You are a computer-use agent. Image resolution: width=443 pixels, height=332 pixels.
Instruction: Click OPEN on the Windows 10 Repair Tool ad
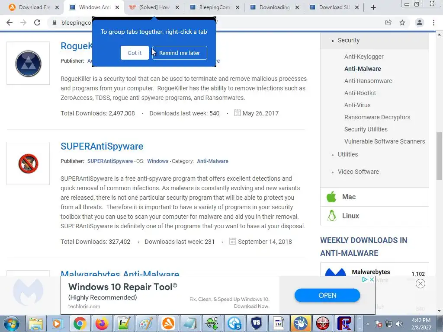tap(327, 295)
